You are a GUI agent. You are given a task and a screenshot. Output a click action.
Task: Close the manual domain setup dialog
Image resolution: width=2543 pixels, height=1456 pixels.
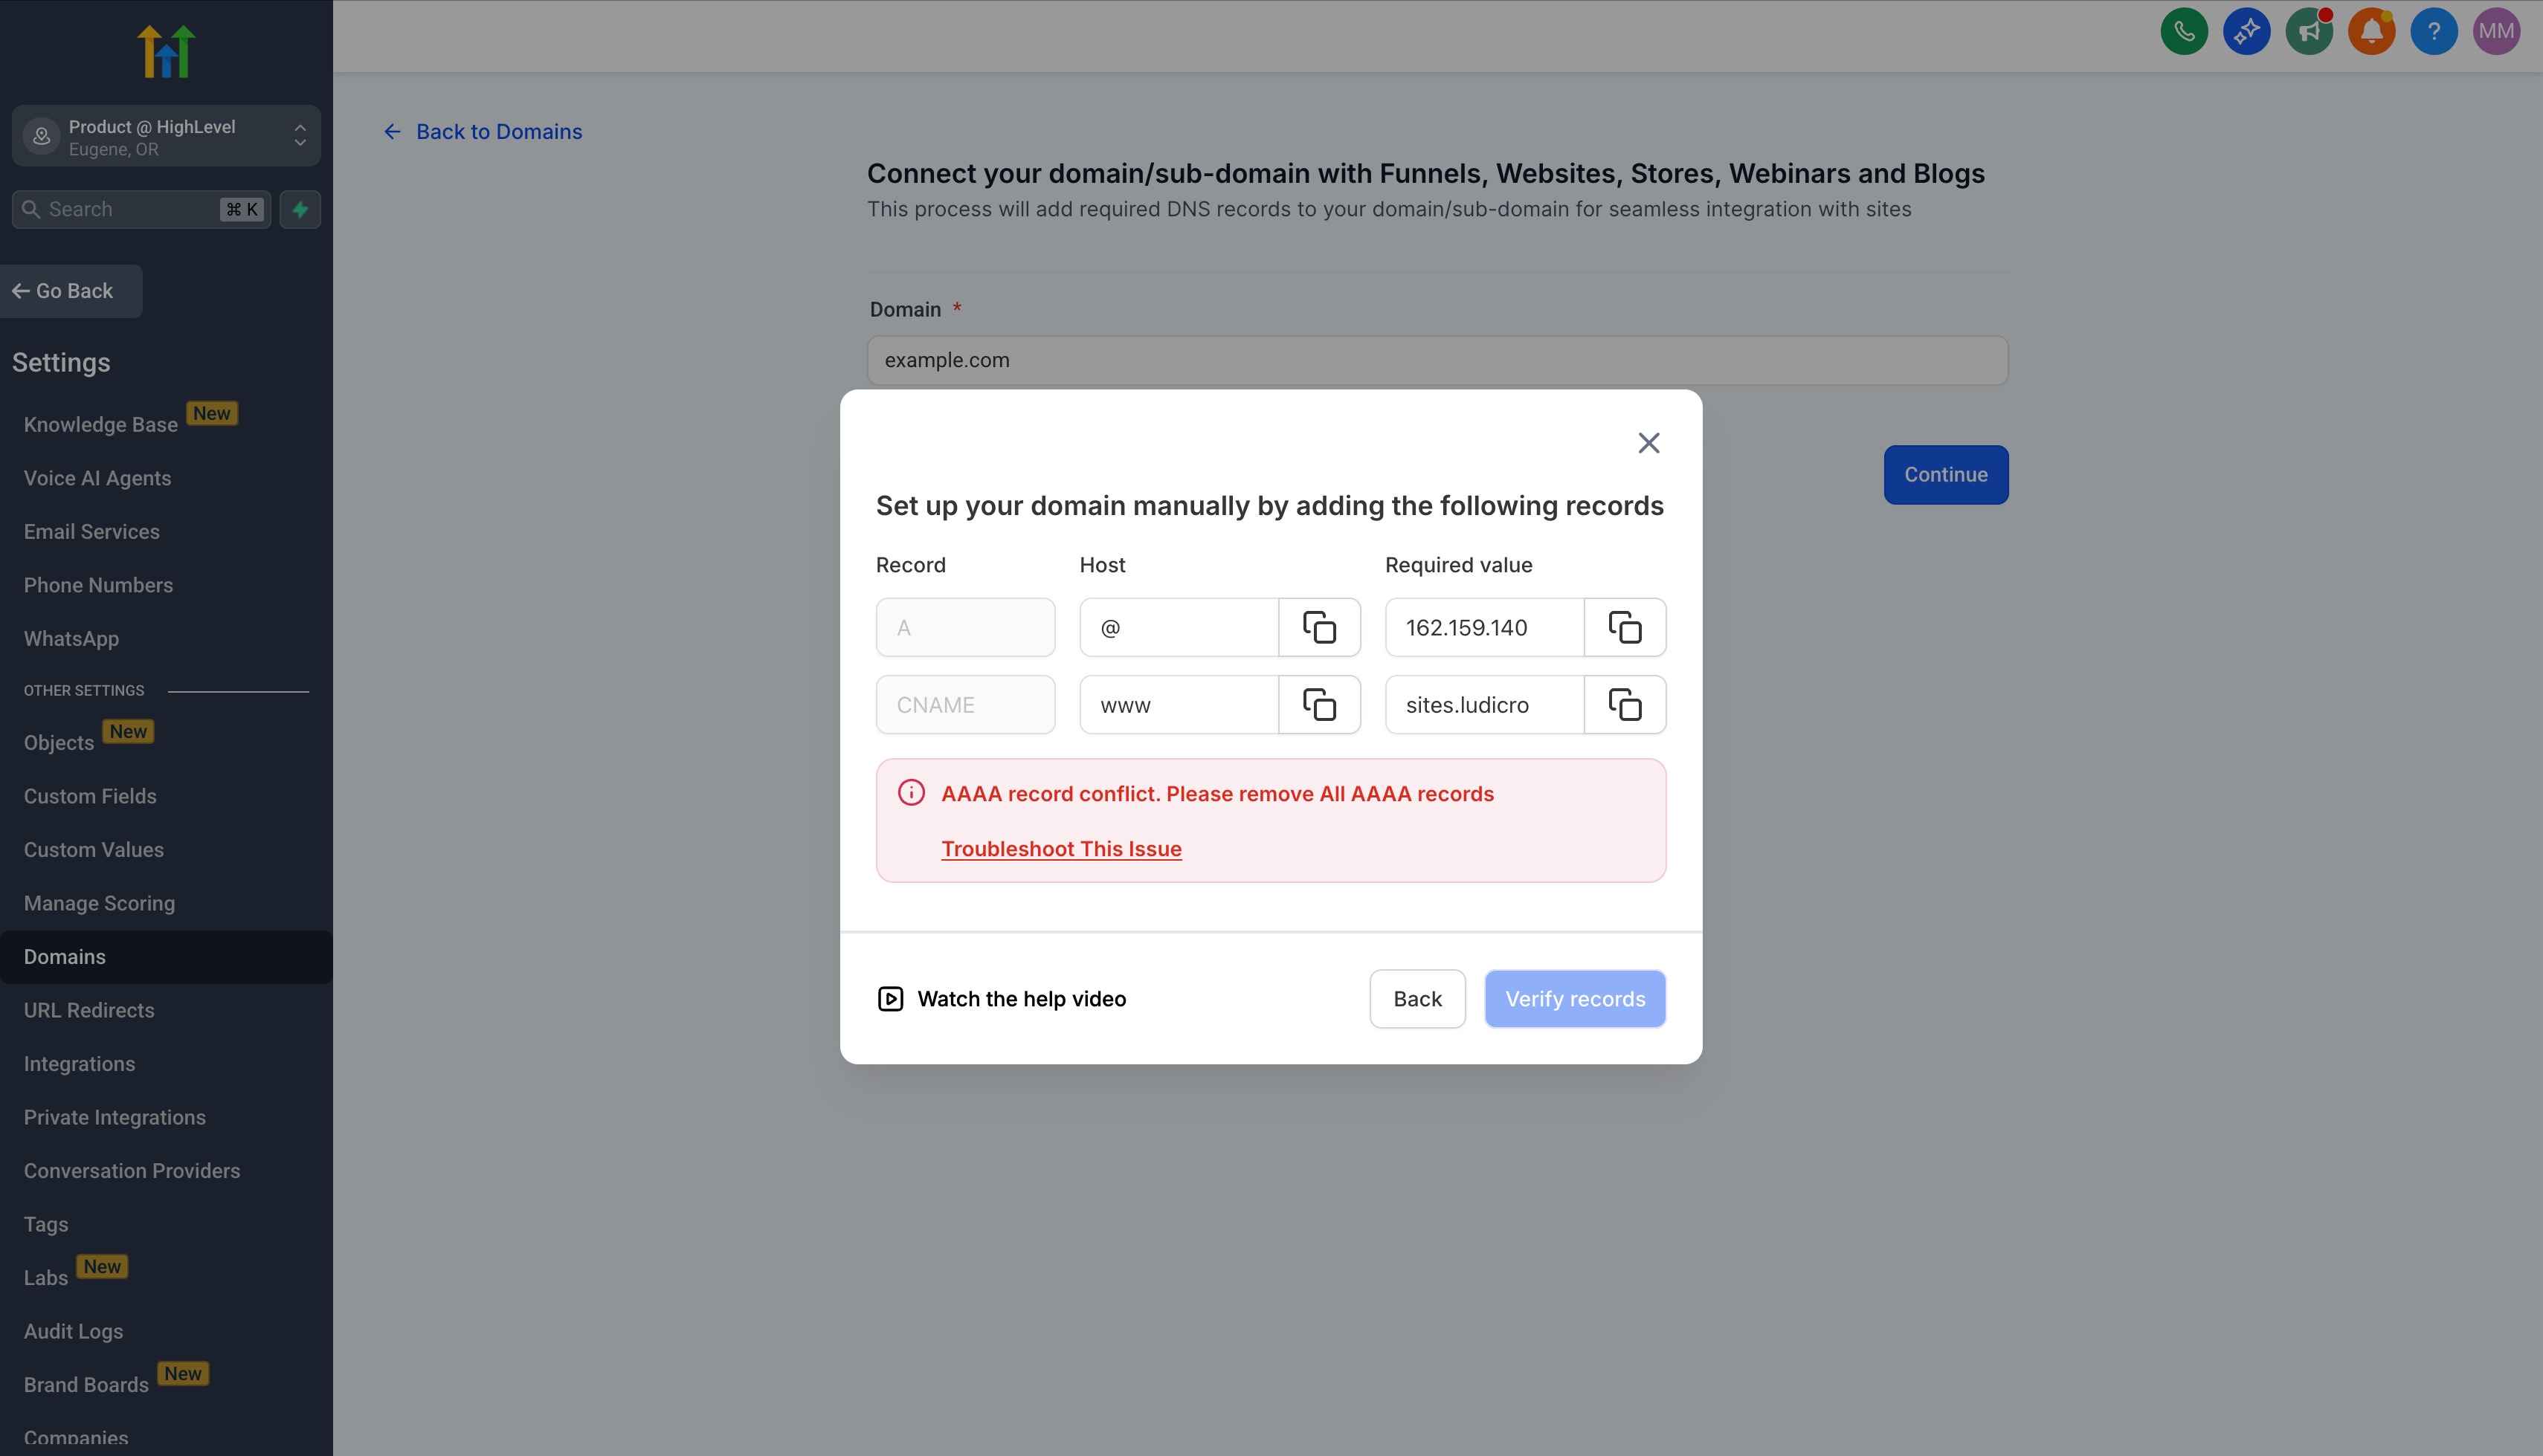click(x=1648, y=443)
